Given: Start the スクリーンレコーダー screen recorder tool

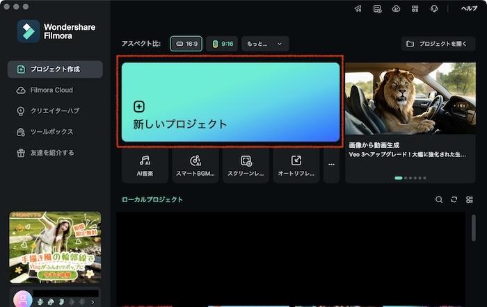Looking at the screenshot, I should (246, 165).
